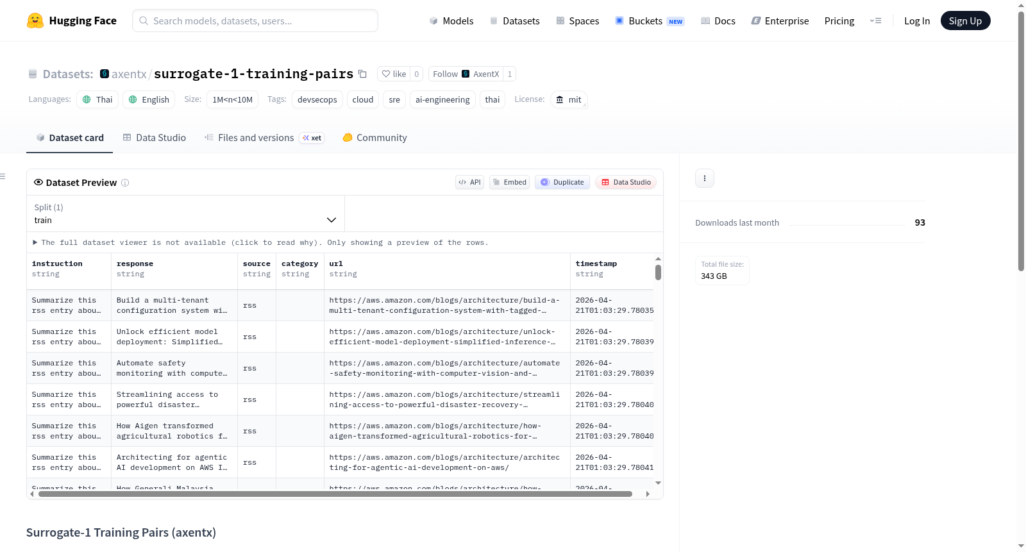Click the 'Architecting for agentic AI development' cell
The width and height of the screenshot is (1026, 552).
[174, 462]
